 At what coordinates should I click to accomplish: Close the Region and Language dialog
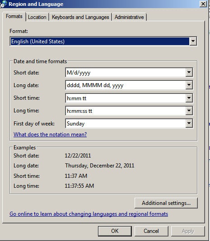[x=203, y=4]
